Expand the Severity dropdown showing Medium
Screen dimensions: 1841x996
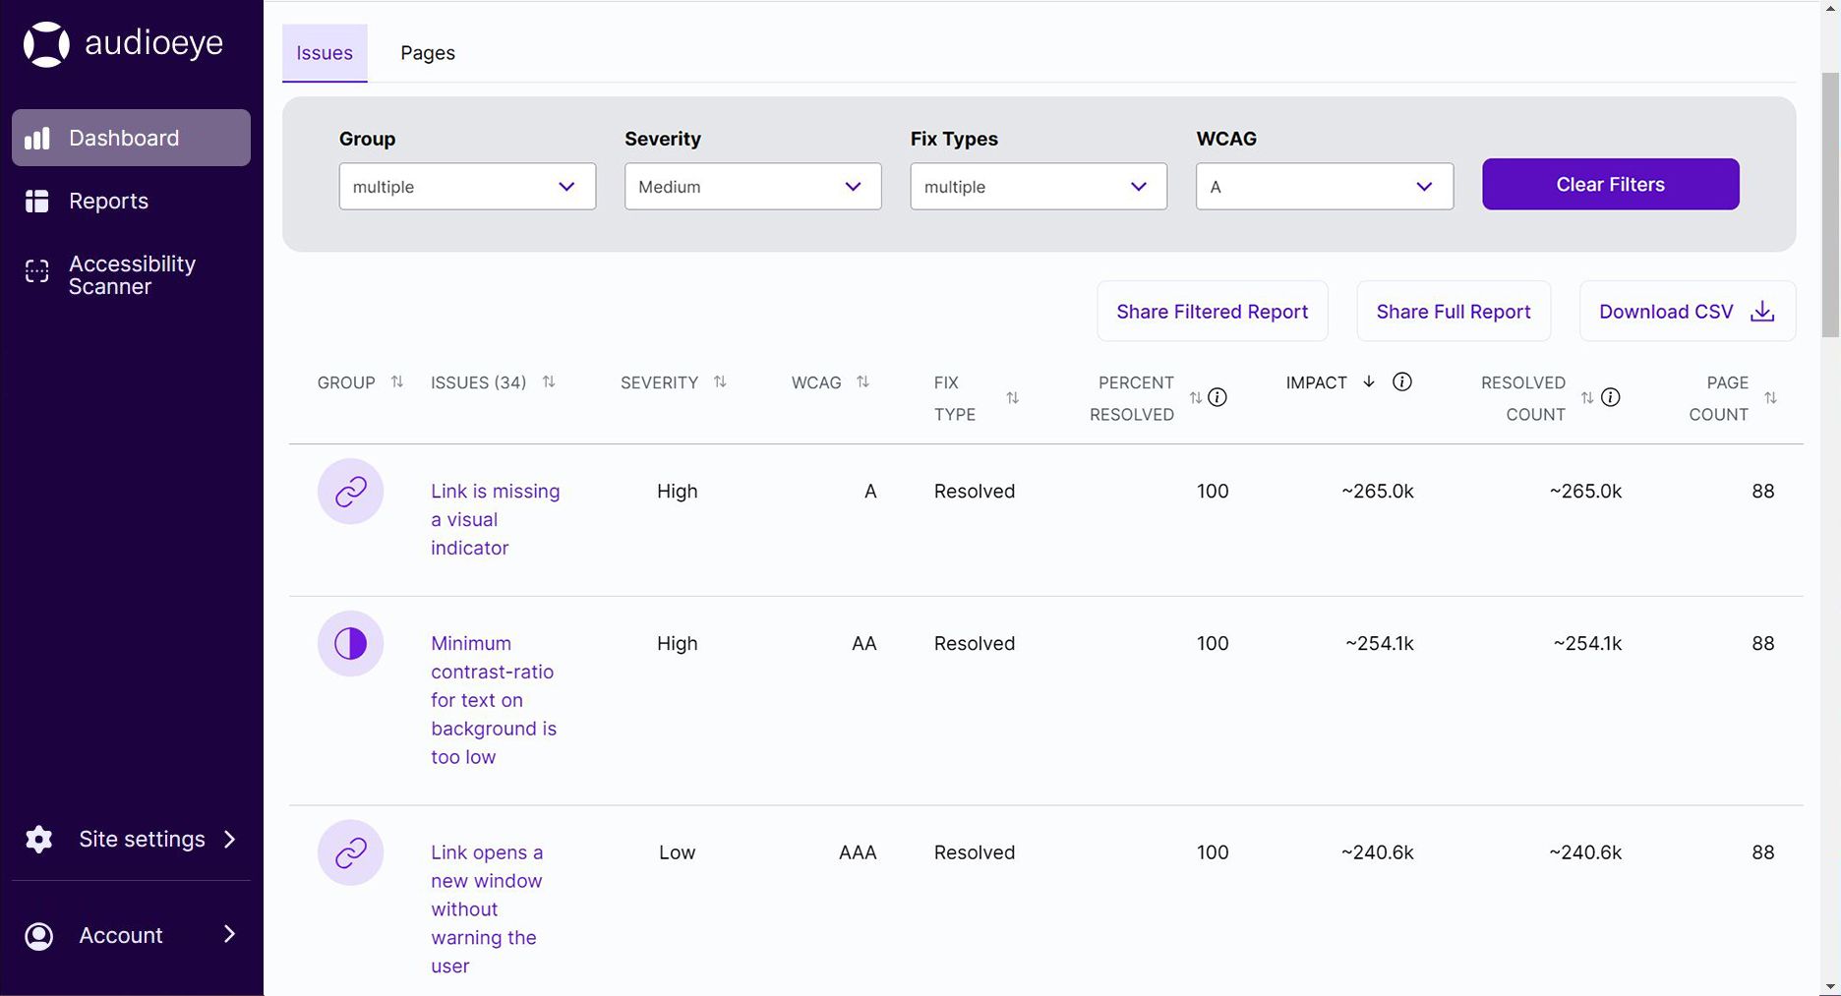752,187
